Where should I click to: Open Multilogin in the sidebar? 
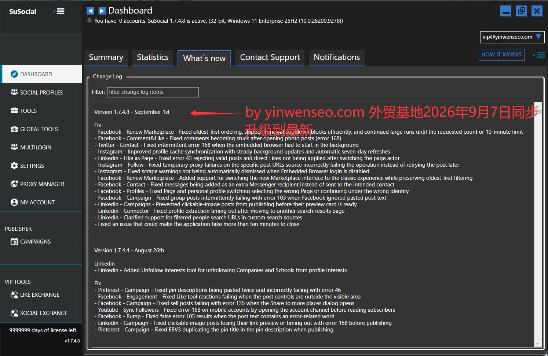tap(41, 147)
